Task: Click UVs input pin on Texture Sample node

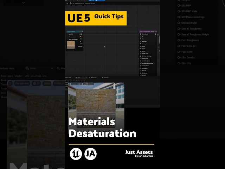Action: tap(68, 35)
